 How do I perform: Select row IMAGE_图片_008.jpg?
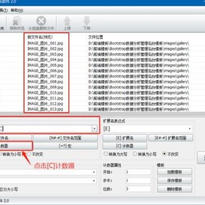[45, 81]
